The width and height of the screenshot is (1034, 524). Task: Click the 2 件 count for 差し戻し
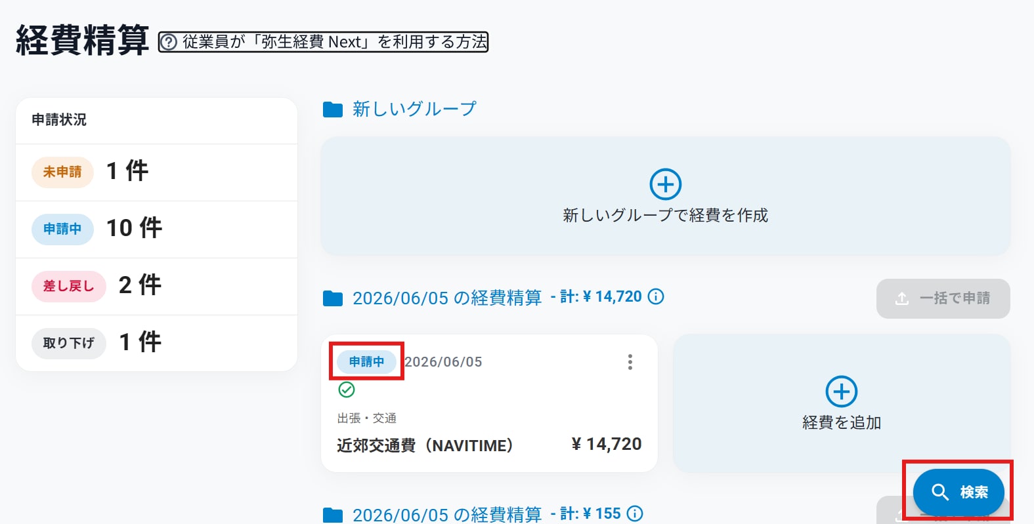(x=140, y=285)
